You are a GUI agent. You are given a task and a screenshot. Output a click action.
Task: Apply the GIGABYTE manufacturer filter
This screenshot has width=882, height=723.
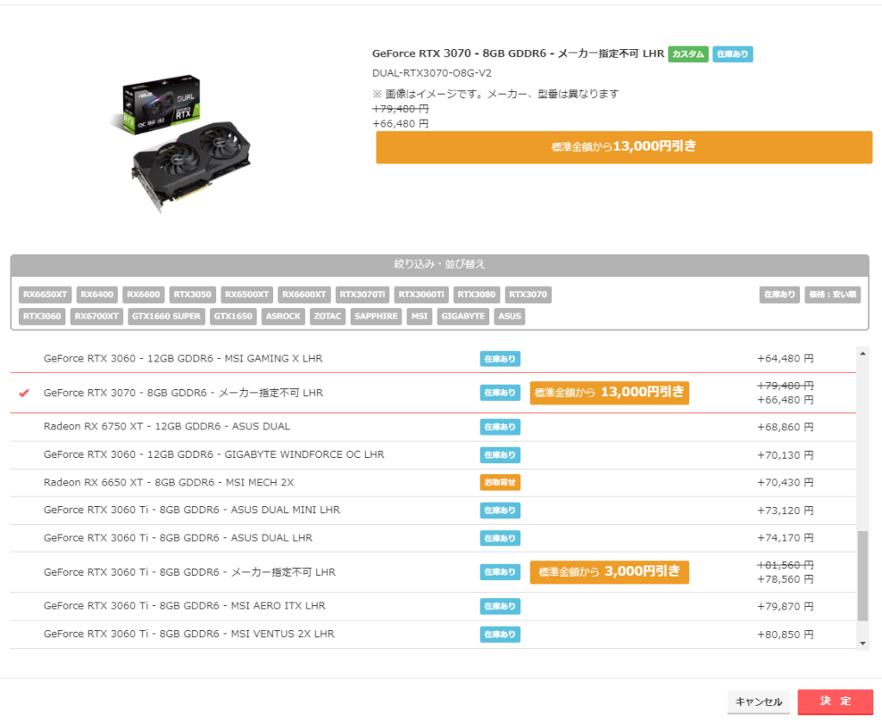pos(463,316)
